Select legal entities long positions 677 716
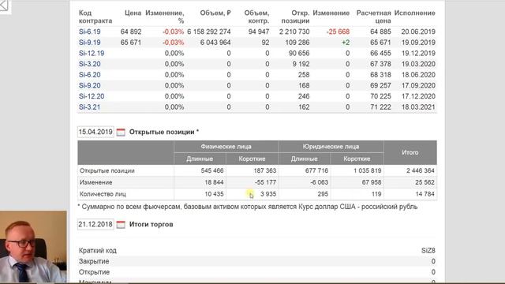 [316, 170]
